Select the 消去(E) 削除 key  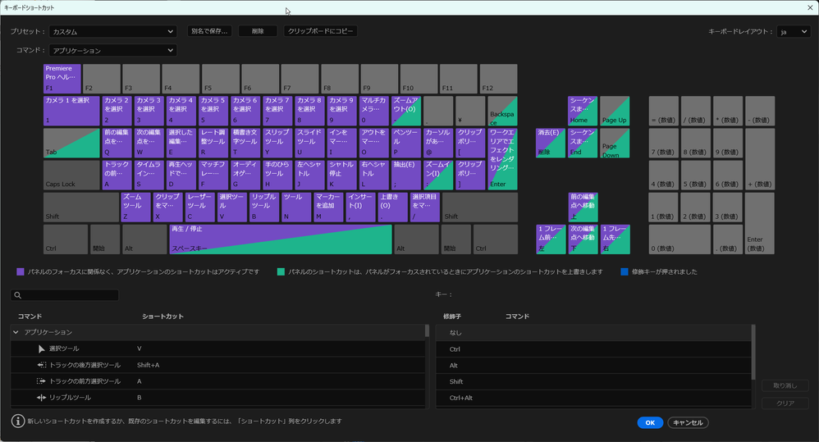tap(551, 143)
